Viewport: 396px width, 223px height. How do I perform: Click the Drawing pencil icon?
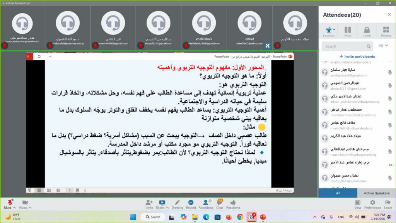(x=177, y=202)
